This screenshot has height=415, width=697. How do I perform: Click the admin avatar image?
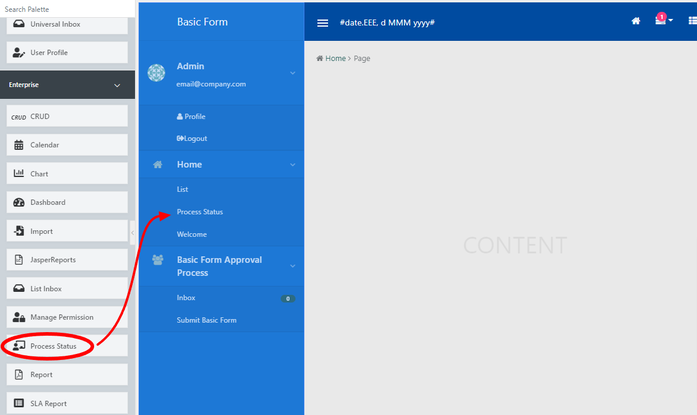pos(156,73)
